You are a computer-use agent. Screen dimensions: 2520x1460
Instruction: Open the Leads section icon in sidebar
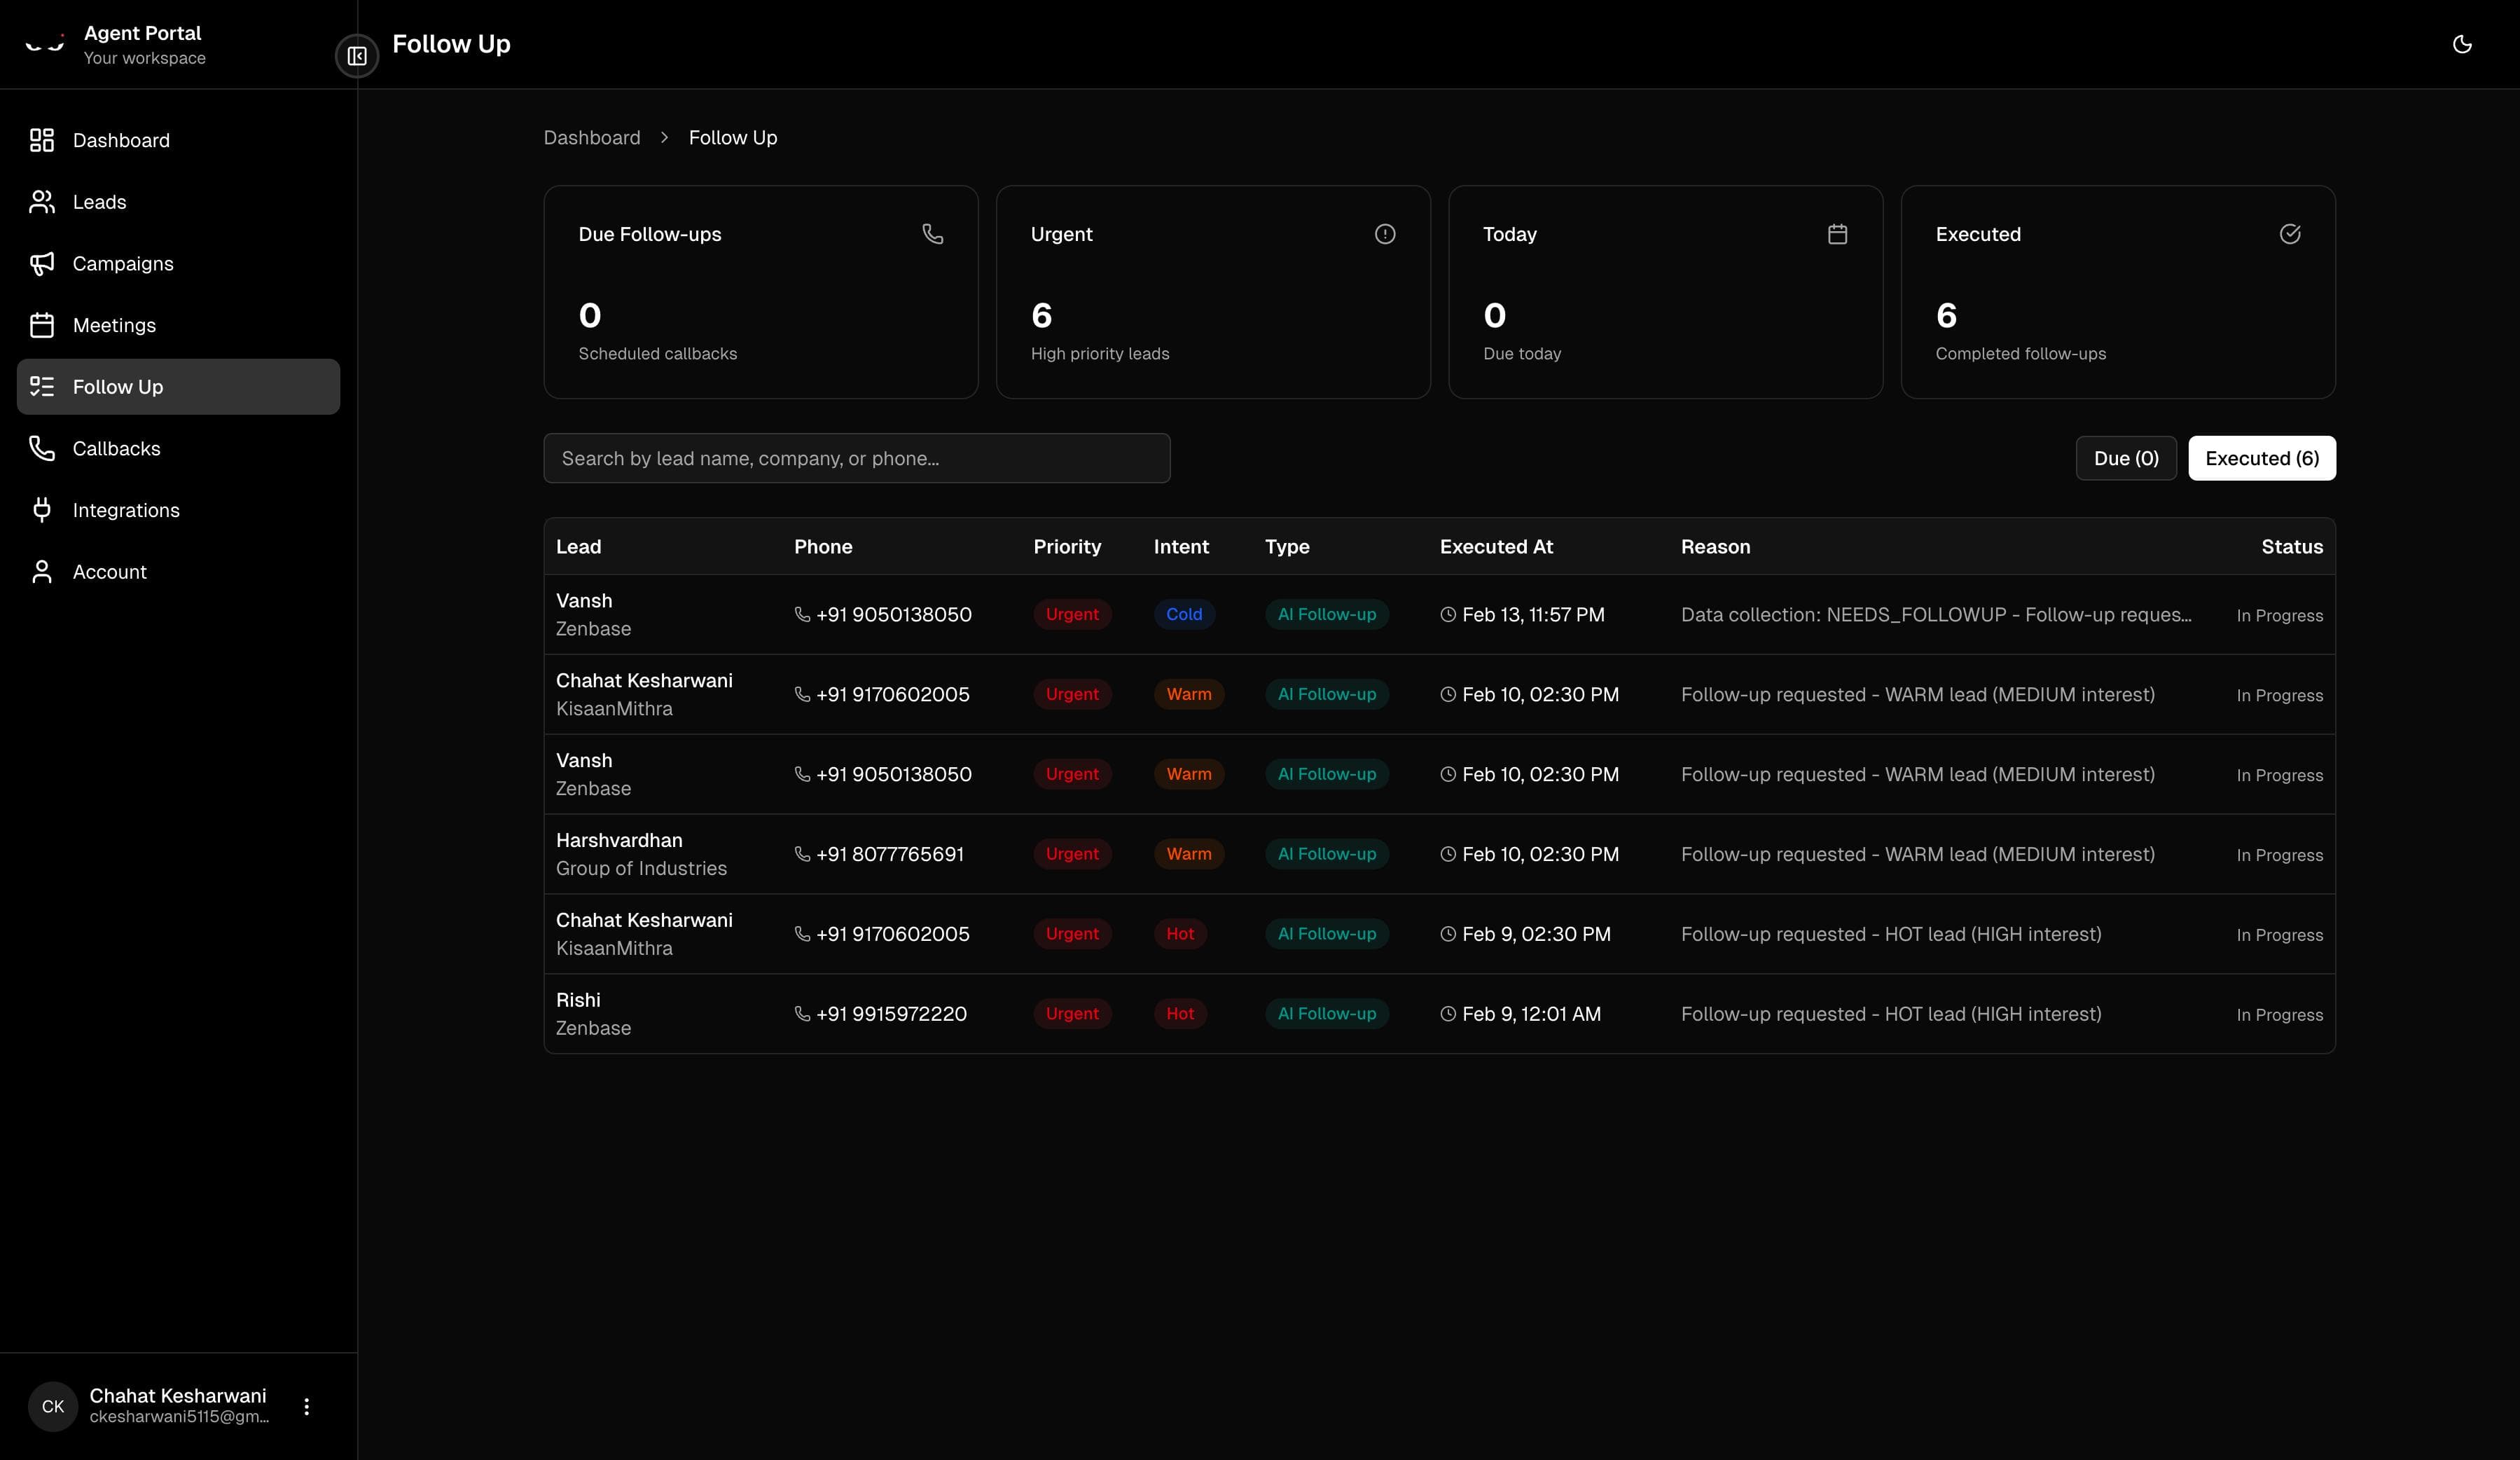[x=41, y=201]
